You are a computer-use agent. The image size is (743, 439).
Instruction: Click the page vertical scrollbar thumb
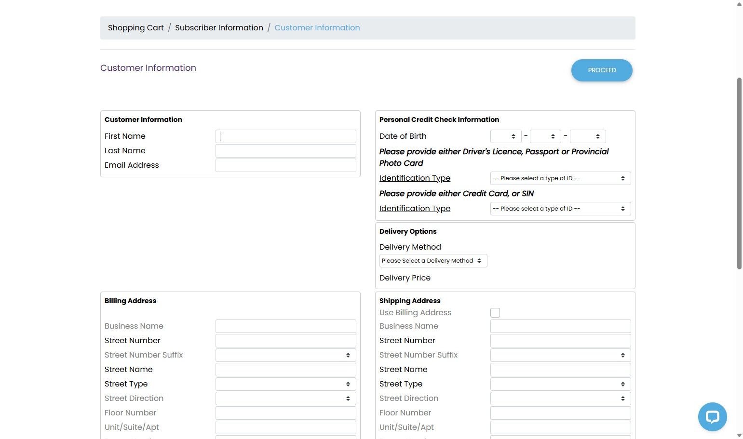pyautogui.click(x=739, y=173)
